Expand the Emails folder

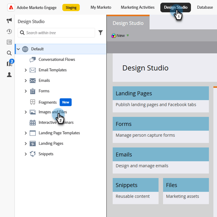(26, 81)
